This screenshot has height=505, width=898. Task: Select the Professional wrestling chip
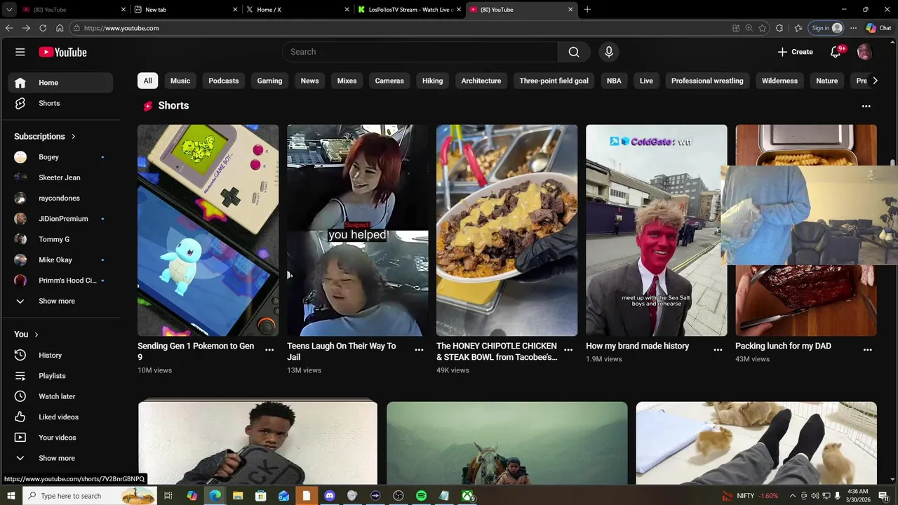tap(707, 81)
